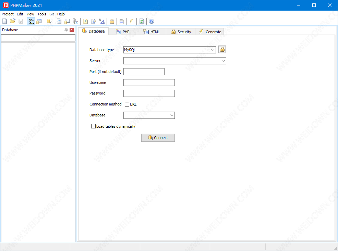Enable the URL connection method checkbox

127,104
